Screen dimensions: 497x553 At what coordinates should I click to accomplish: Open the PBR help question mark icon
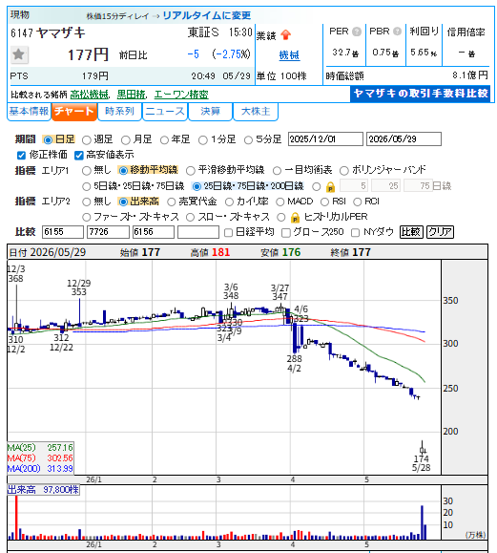coord(397,32)
